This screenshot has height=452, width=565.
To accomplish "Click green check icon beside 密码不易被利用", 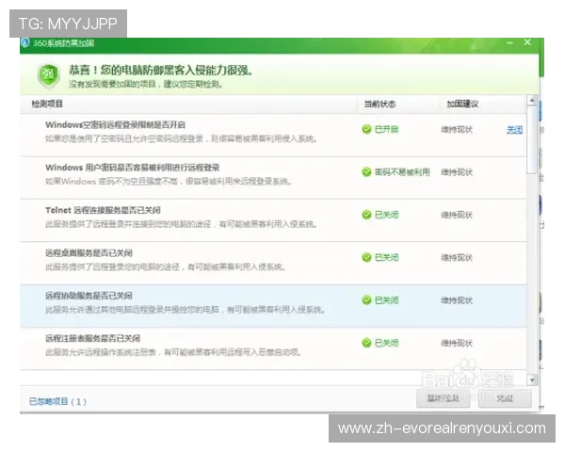I will click(366, 172).
